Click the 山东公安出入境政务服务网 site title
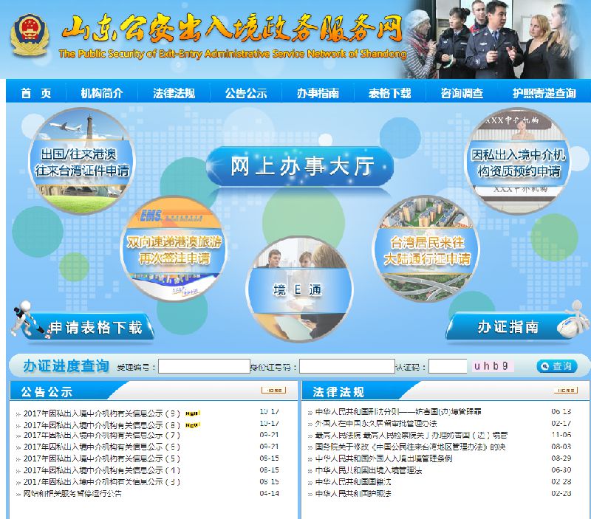 pyautogui.click(x=233, y=28)
